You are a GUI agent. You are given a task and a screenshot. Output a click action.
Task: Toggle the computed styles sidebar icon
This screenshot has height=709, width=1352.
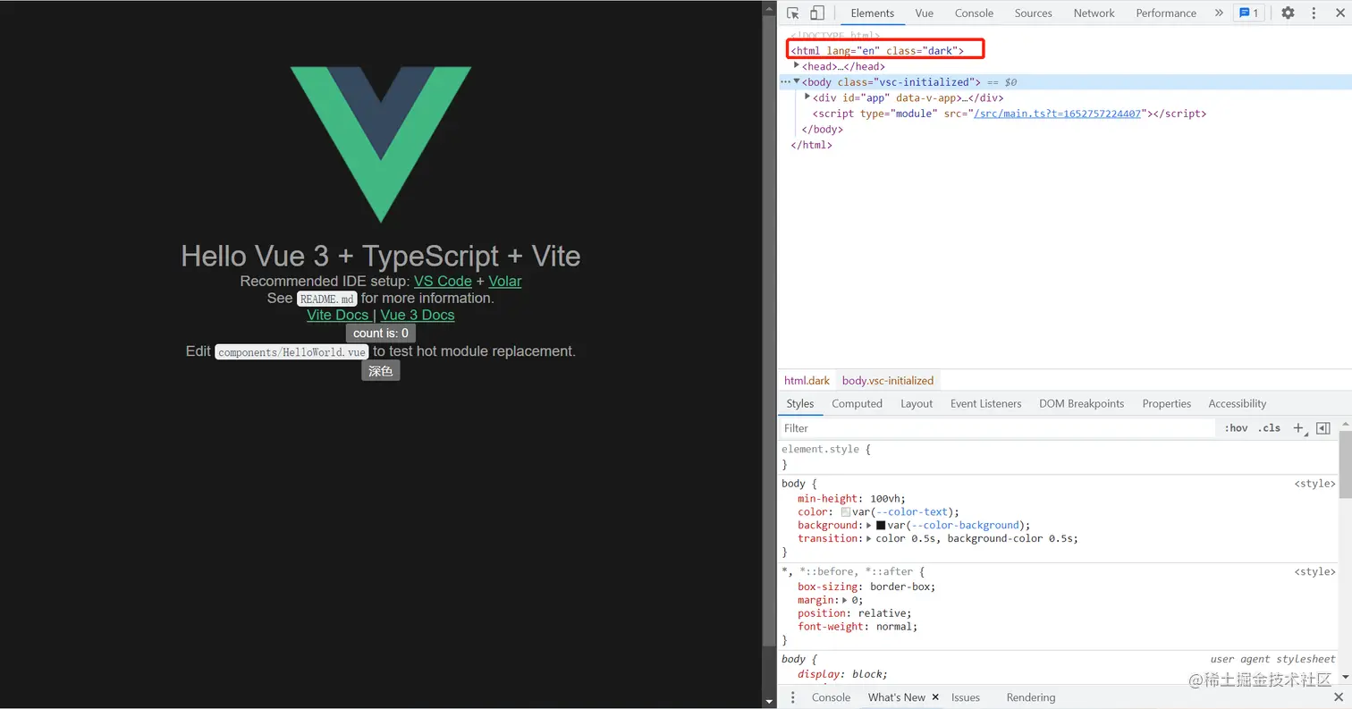point(1323,428)
